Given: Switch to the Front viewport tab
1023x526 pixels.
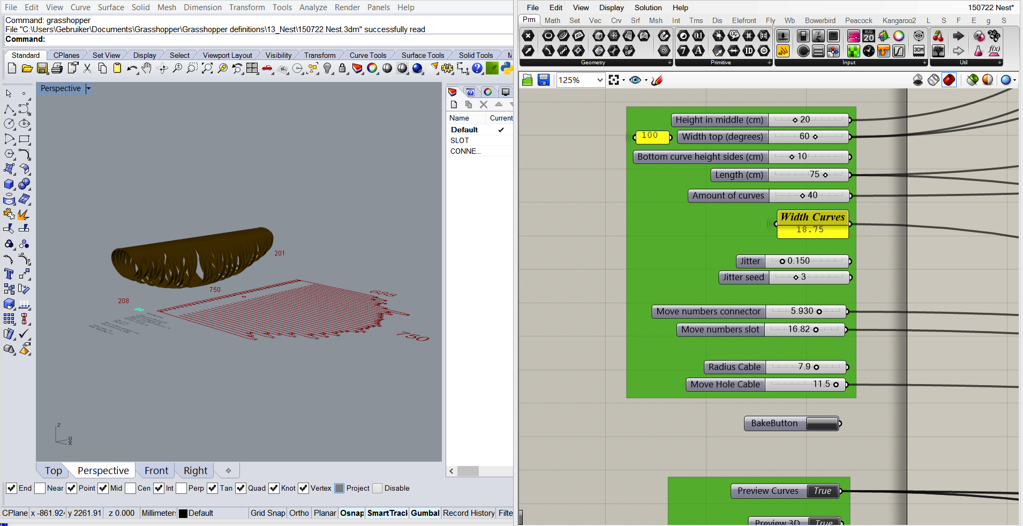Looking at the screenshot, I should pyautogui.click(x=156, y=470).
